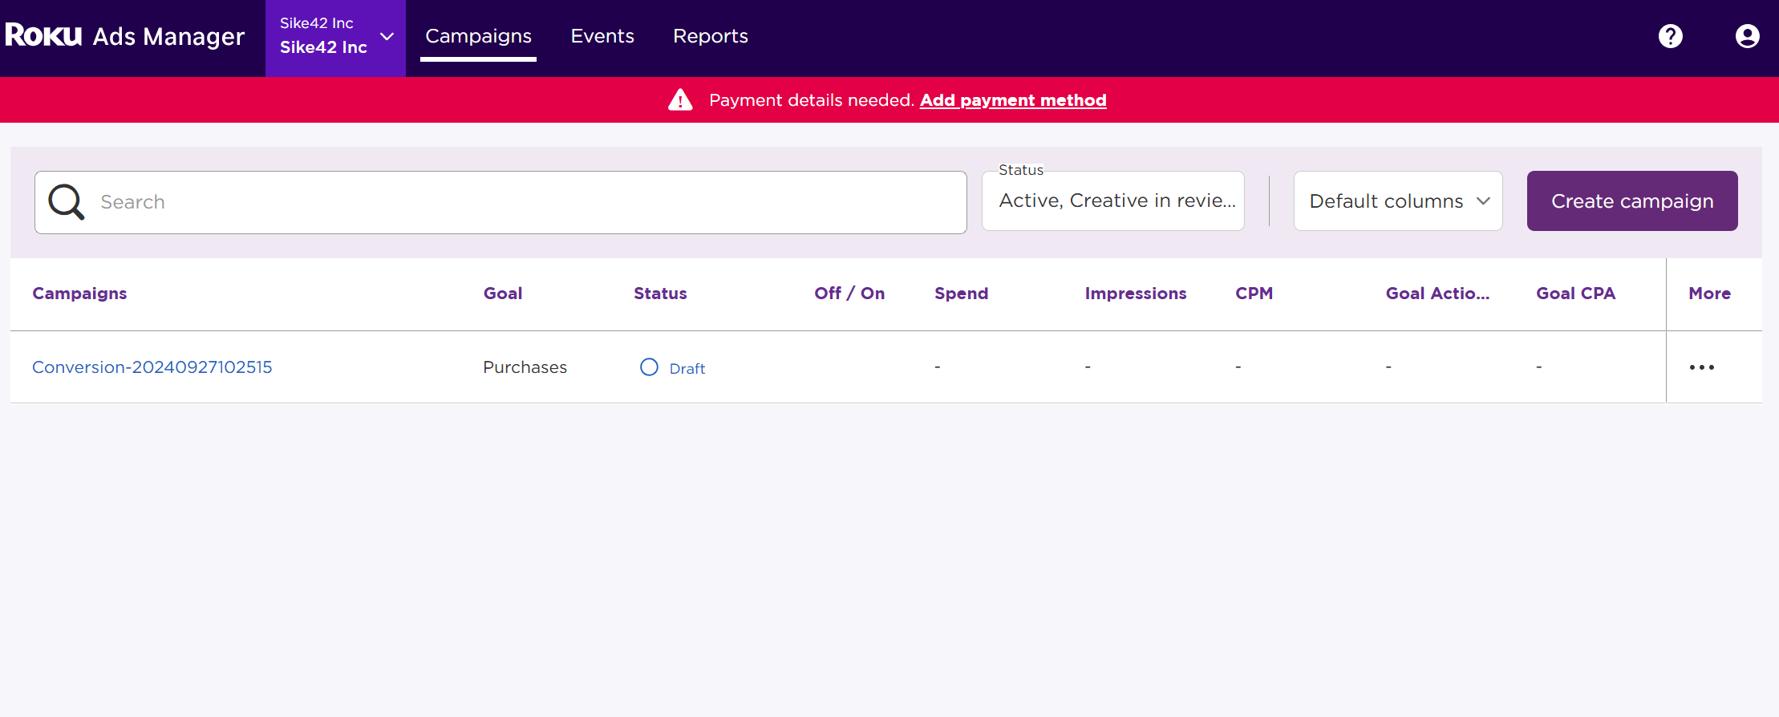Sort by the Impressions column header
The image size is (1779, 717).
[1135, 294]
